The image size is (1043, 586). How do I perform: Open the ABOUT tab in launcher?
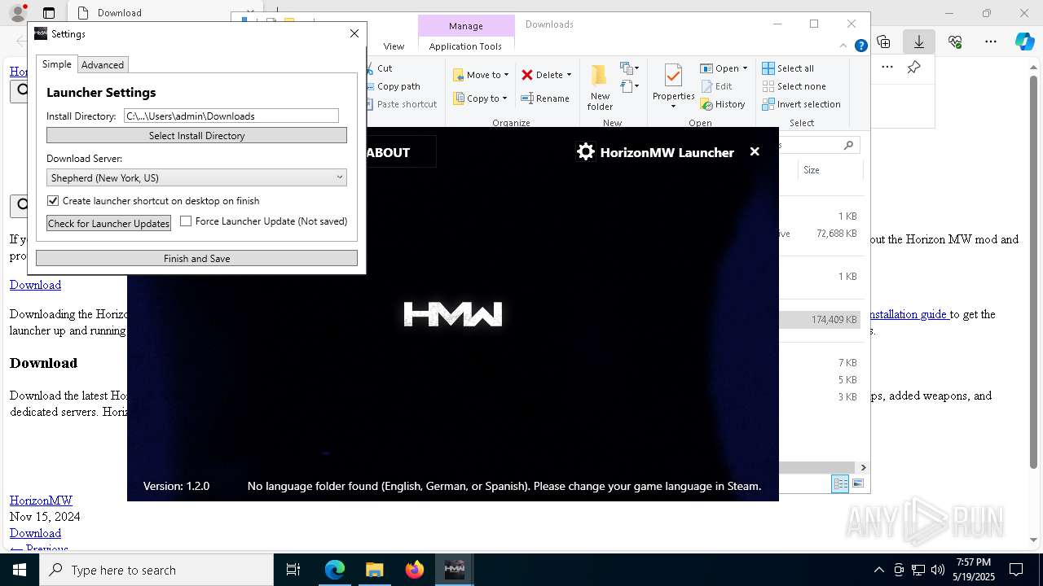[388, 152]
